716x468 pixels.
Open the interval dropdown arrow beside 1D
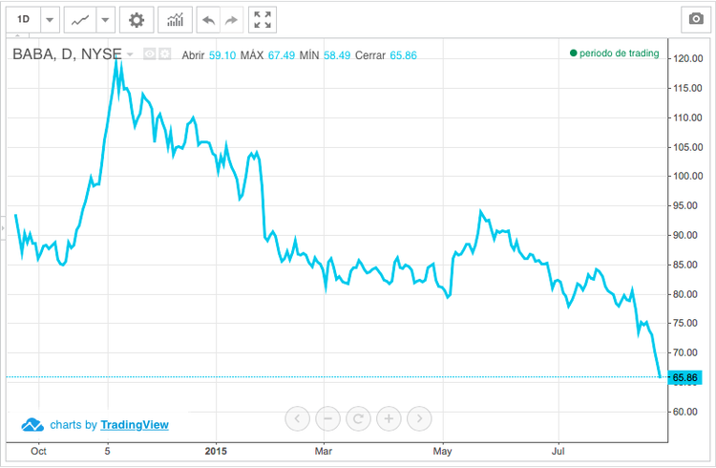tap(50, 20)
